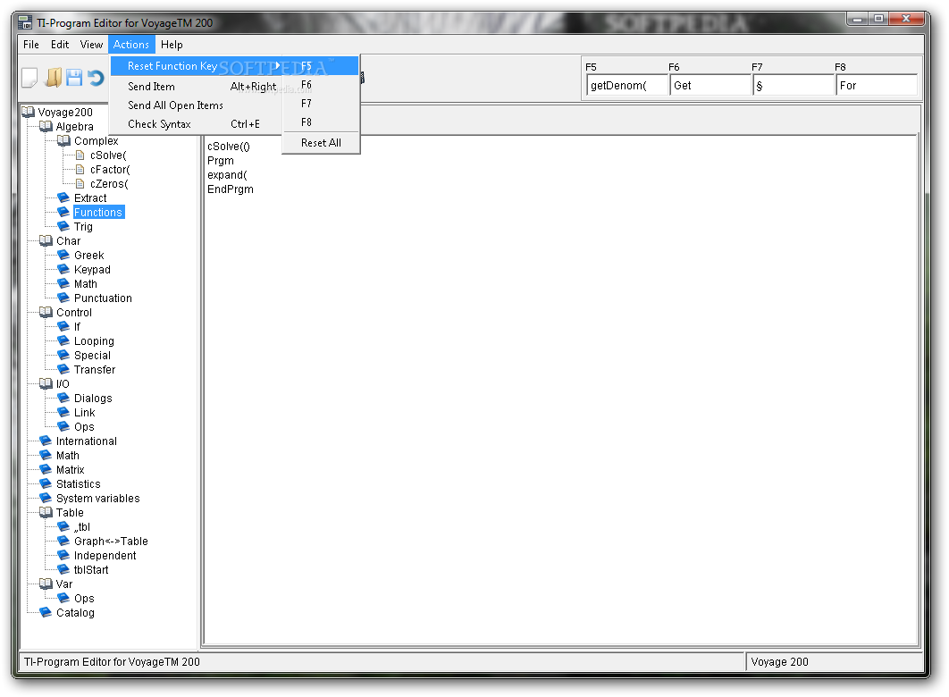Click the cFactor( document icon

click(x=80, y=170)
